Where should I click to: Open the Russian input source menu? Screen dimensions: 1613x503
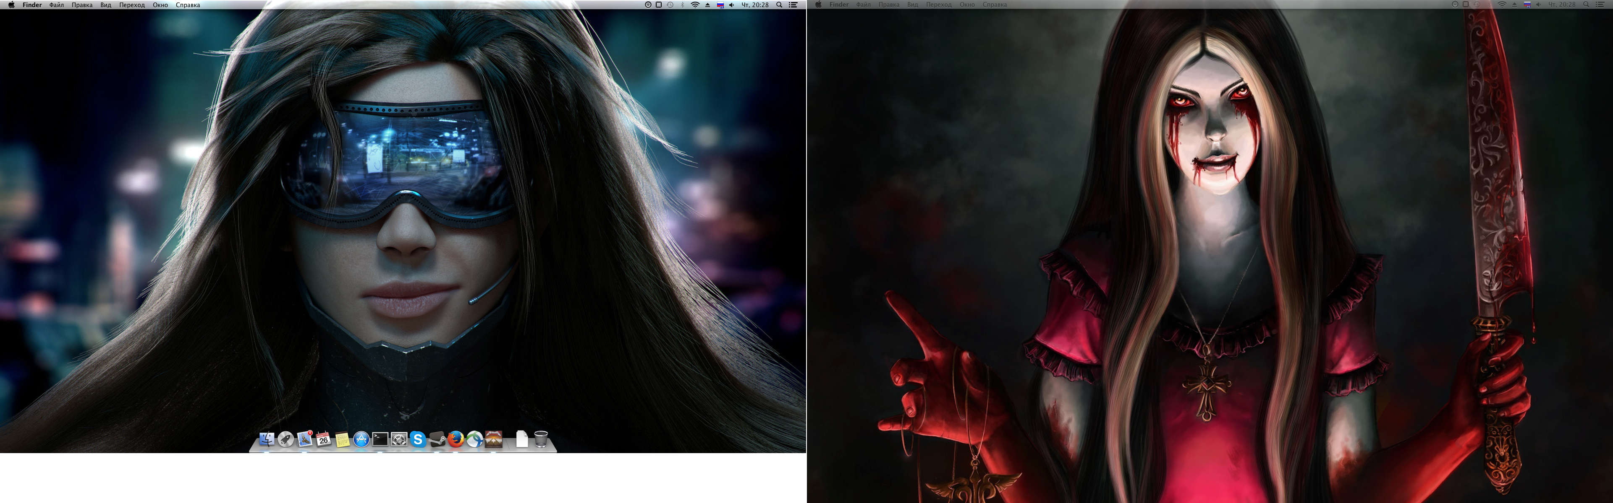tap(720, 5)
